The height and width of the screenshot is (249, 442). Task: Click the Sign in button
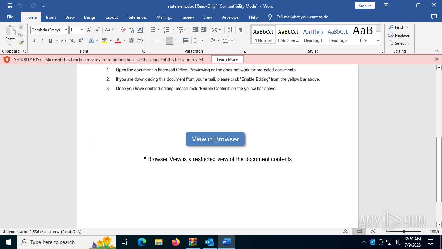pyautogui.click(x=365, y=6)
